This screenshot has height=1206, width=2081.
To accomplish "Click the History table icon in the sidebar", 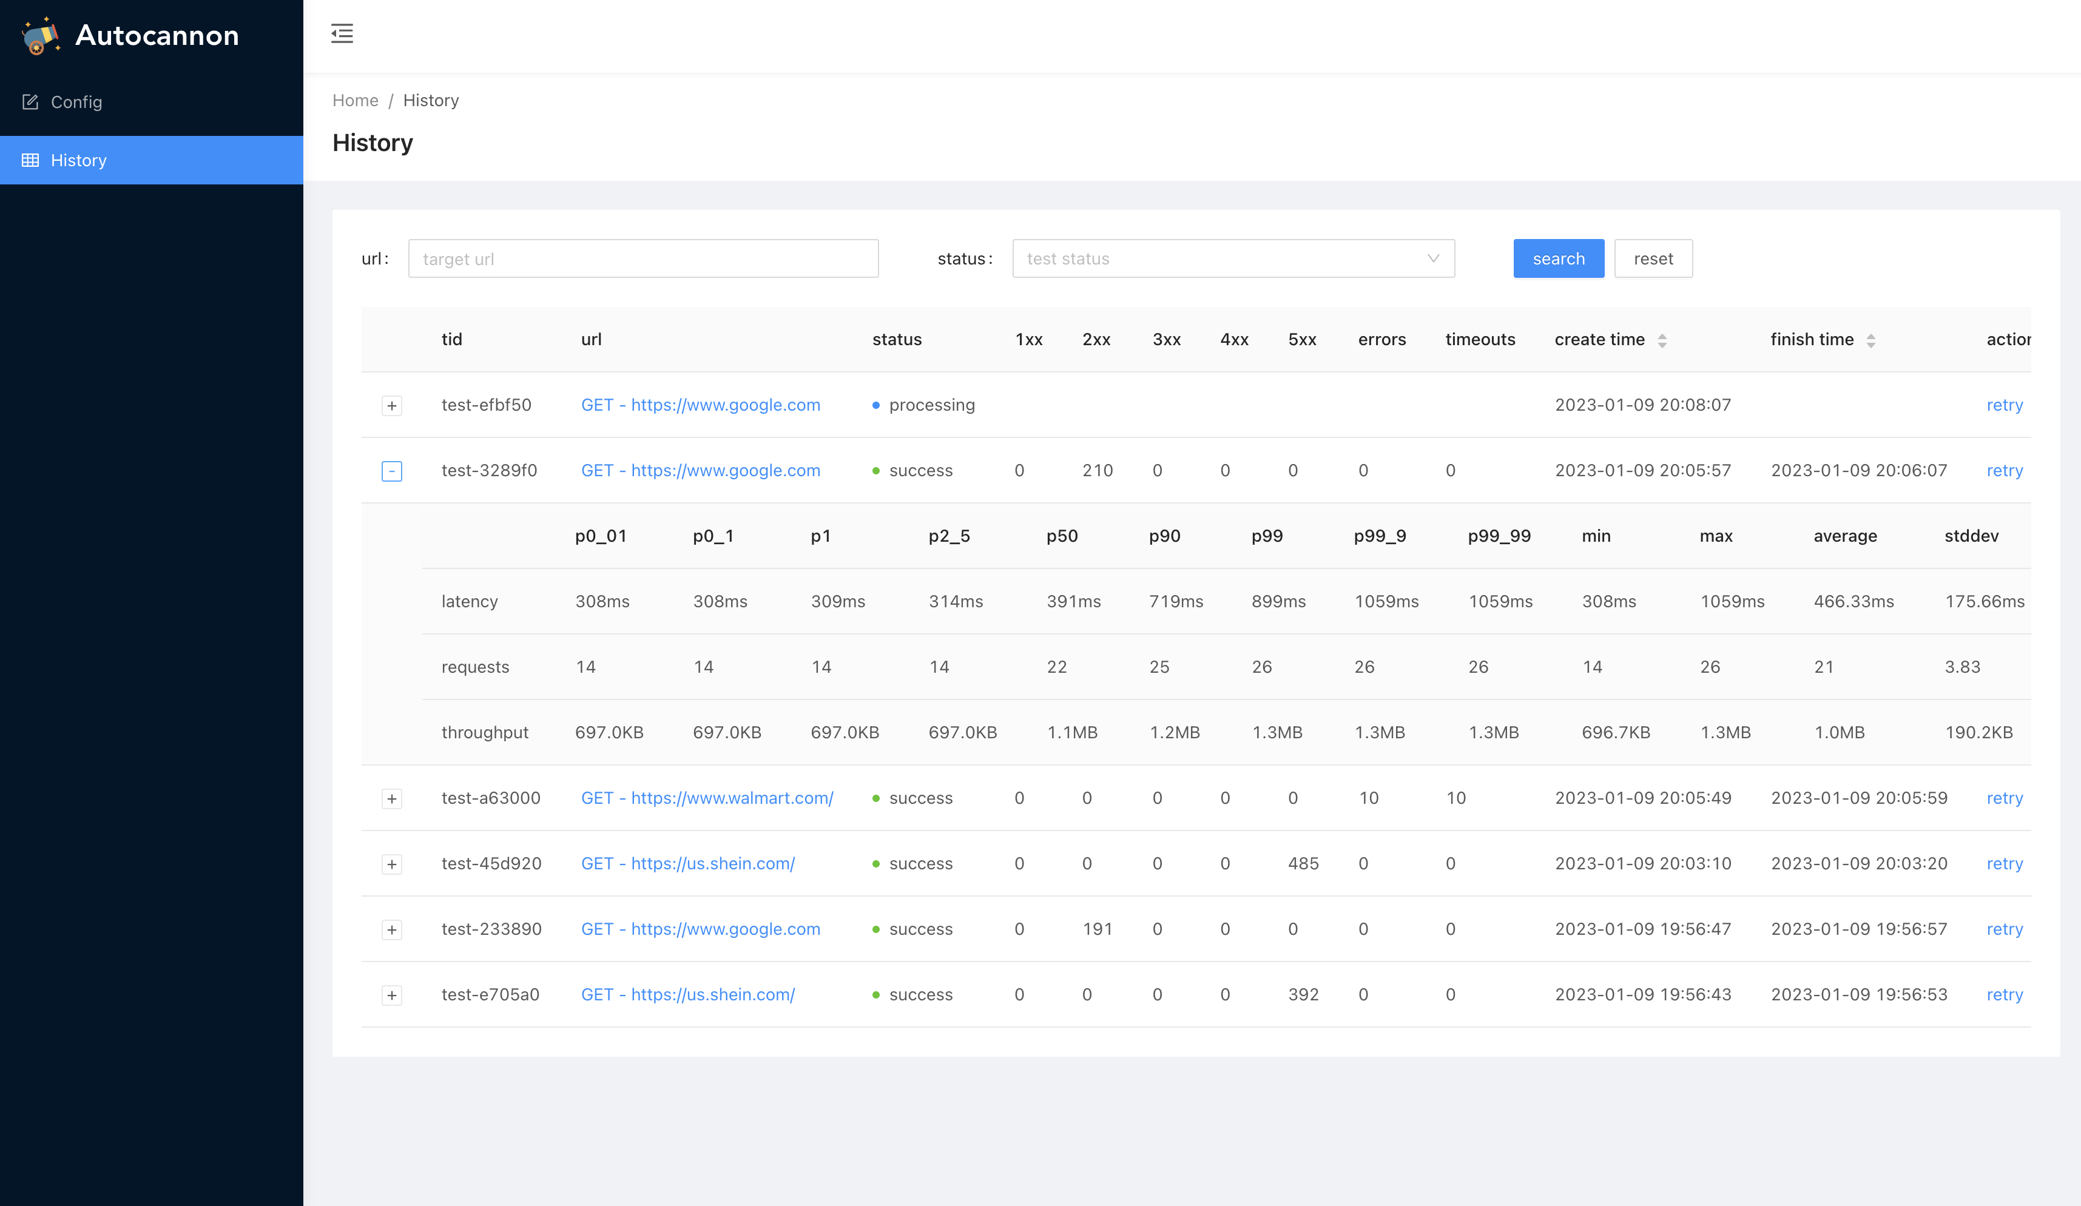I will pyautogui.click(x=30, y=160).
